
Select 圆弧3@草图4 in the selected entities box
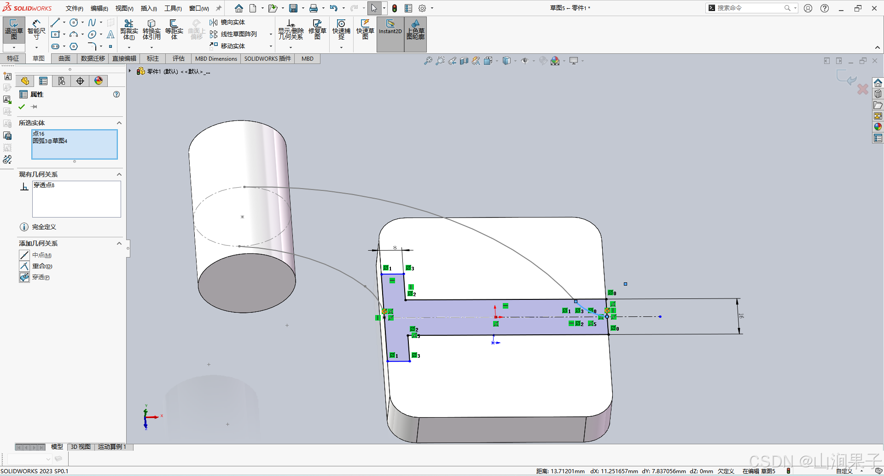tap(51, 141)
